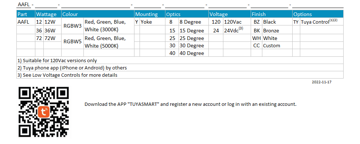This screenshot has width=360, height=144.
Task: Click the blank field above Options column
Action: pyautogui.click(x=318, y=5)
